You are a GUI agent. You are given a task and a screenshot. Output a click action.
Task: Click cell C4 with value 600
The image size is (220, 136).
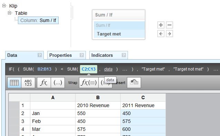(x=143, y=129)
